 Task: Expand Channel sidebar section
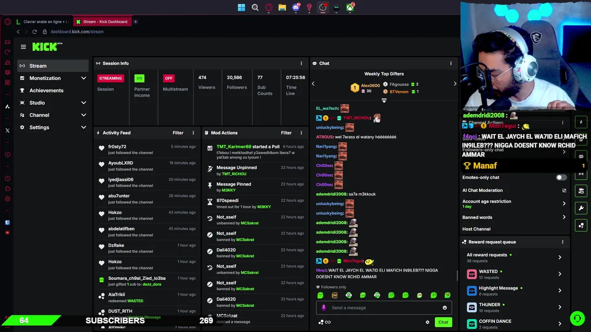click(84, 115)
